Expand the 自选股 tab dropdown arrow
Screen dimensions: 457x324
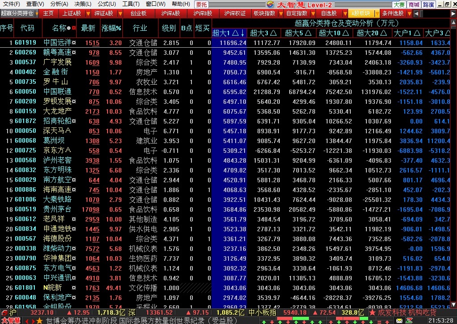tap(345, 14)
